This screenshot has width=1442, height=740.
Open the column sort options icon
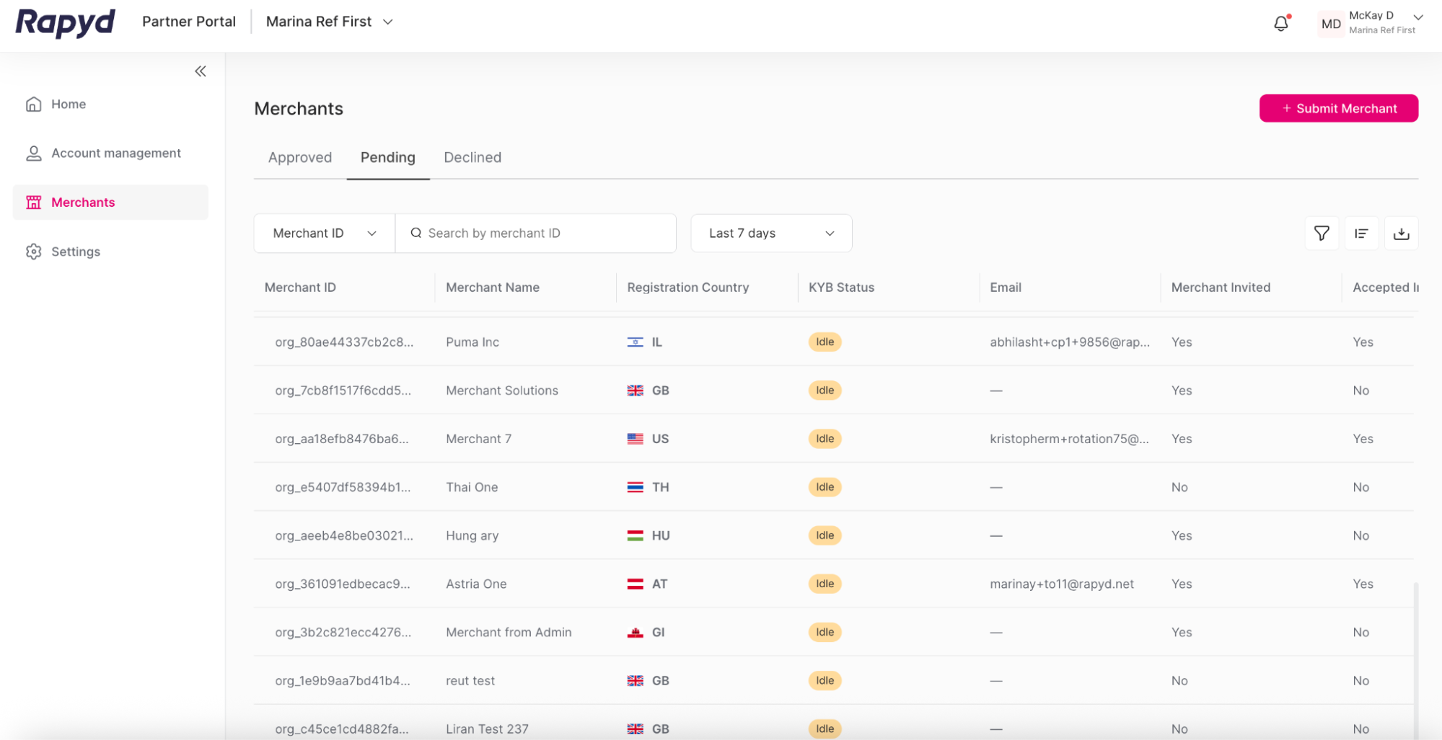coord(1361,233)
